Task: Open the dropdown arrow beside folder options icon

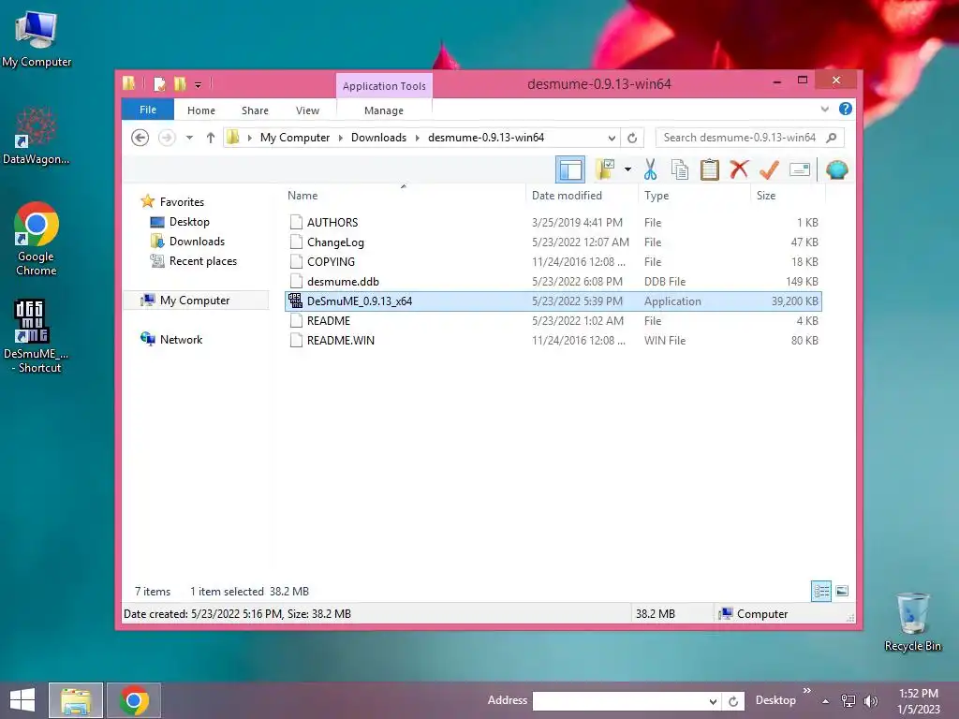Action: pyautogui.click(x=627, y=169)
